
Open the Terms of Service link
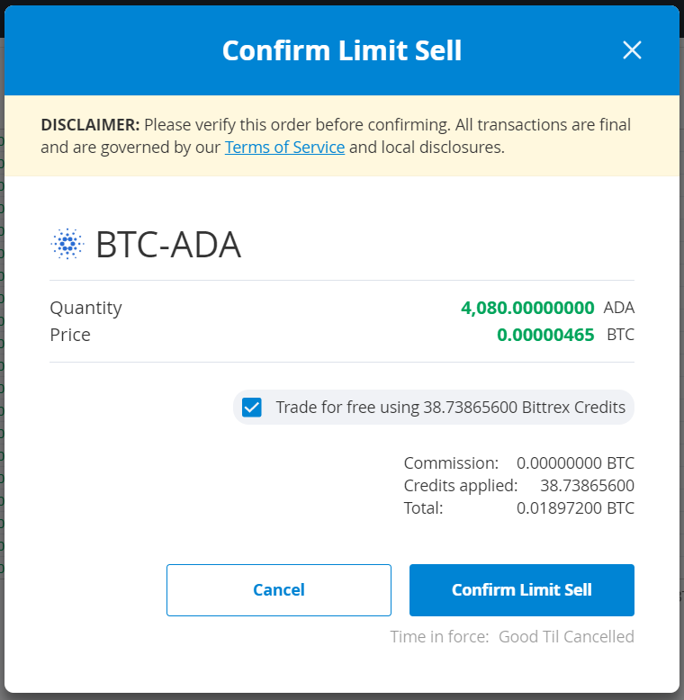[284, 148]
